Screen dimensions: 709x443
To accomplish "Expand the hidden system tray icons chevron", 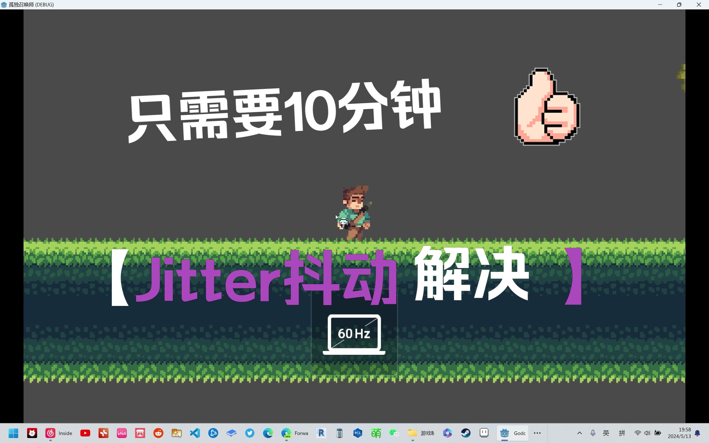I will pyautogui.click(x=579, y=433).
